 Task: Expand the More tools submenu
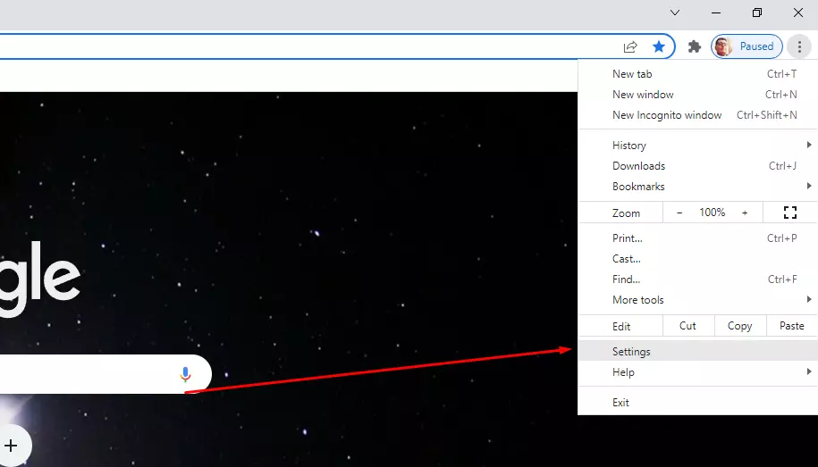(697, 300)
